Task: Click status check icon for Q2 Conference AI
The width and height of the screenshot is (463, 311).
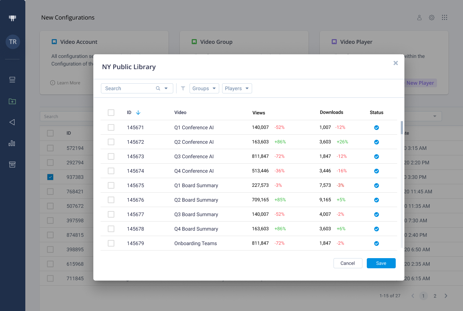Action: pyautogui.click(x=377, y=142)
